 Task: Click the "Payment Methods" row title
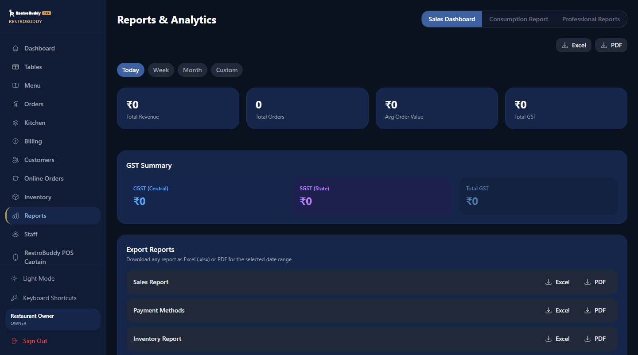(159, 310)
